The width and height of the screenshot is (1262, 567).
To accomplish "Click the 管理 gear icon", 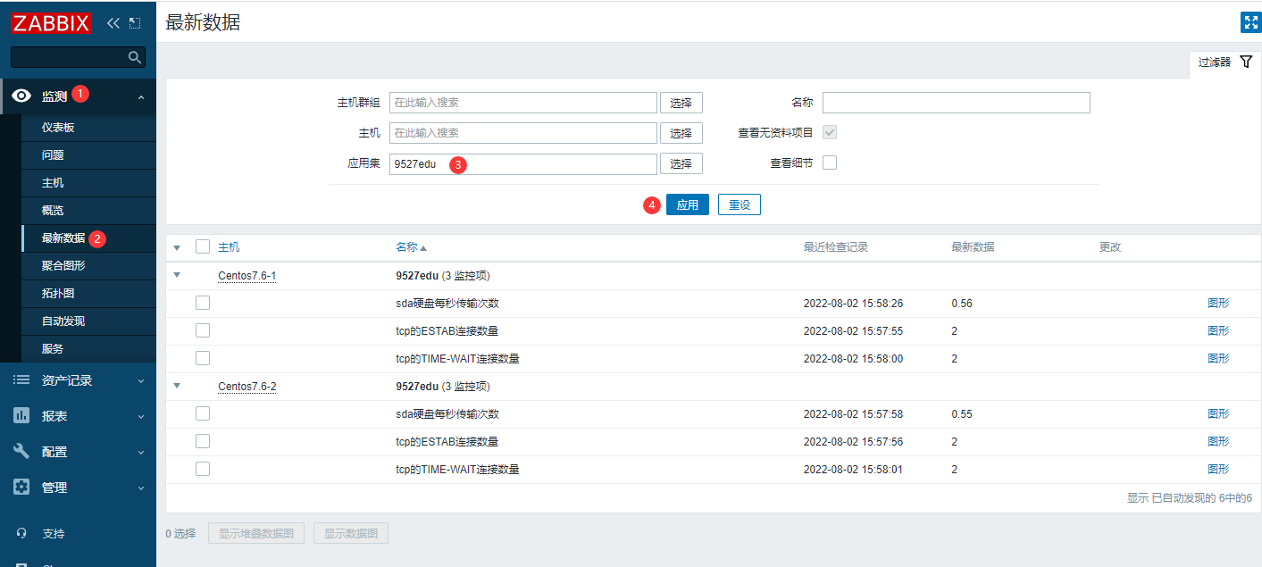I will [x=22, y=488].
